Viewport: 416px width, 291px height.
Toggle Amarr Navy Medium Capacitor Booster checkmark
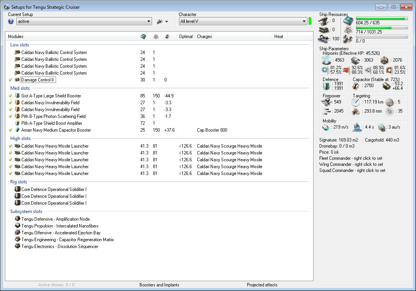pyautogui.click(x=10, y=130)
